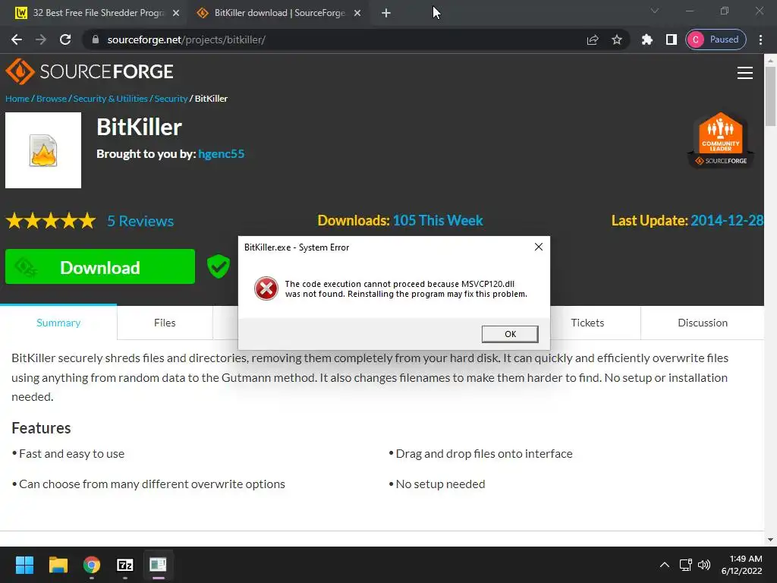
Task: Click the browser forward arrow
Action: [x=41, y=39]
